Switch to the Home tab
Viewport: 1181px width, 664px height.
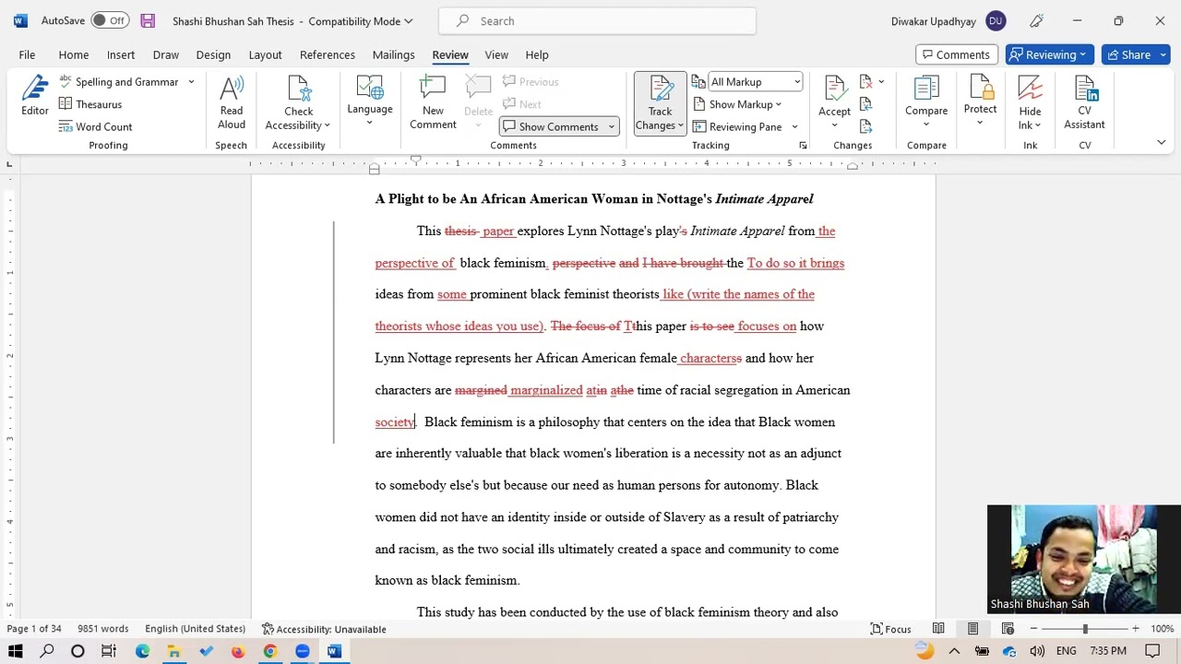pos(74,54)
